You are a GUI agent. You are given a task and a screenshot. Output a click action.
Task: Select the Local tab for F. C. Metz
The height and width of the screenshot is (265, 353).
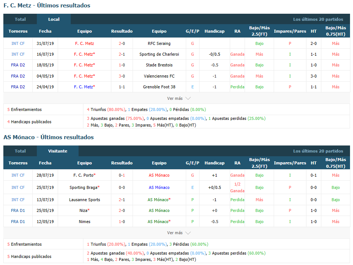[x=54, y=19]
